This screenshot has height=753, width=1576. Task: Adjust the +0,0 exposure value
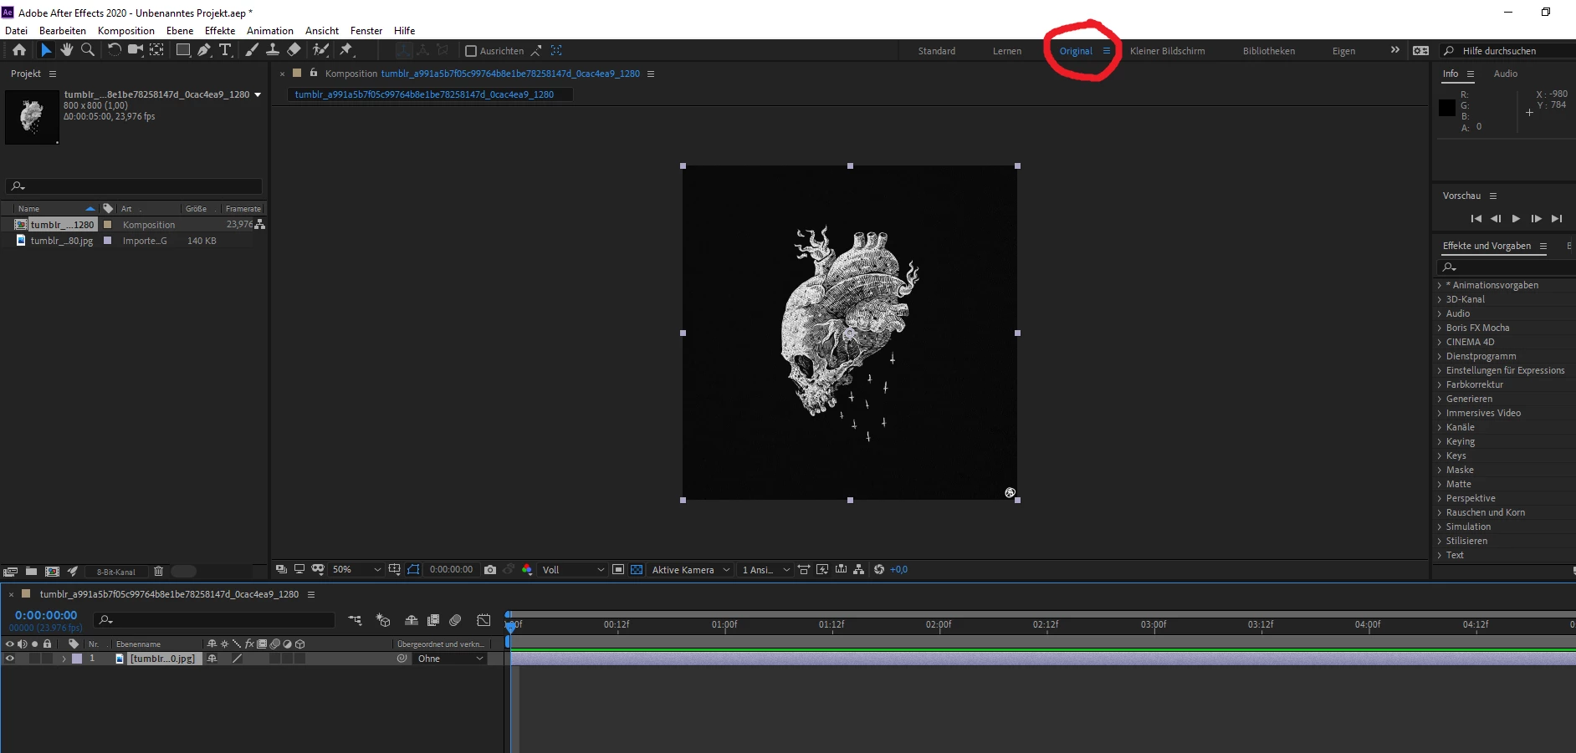899,570
